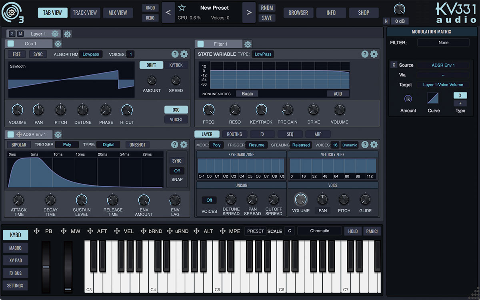Click the PANIC! button
Screen dimensions: 480x300
coord(372,231)
